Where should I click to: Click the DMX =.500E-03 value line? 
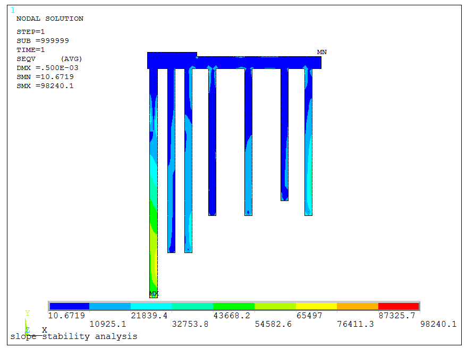click(x=48, y=68)
